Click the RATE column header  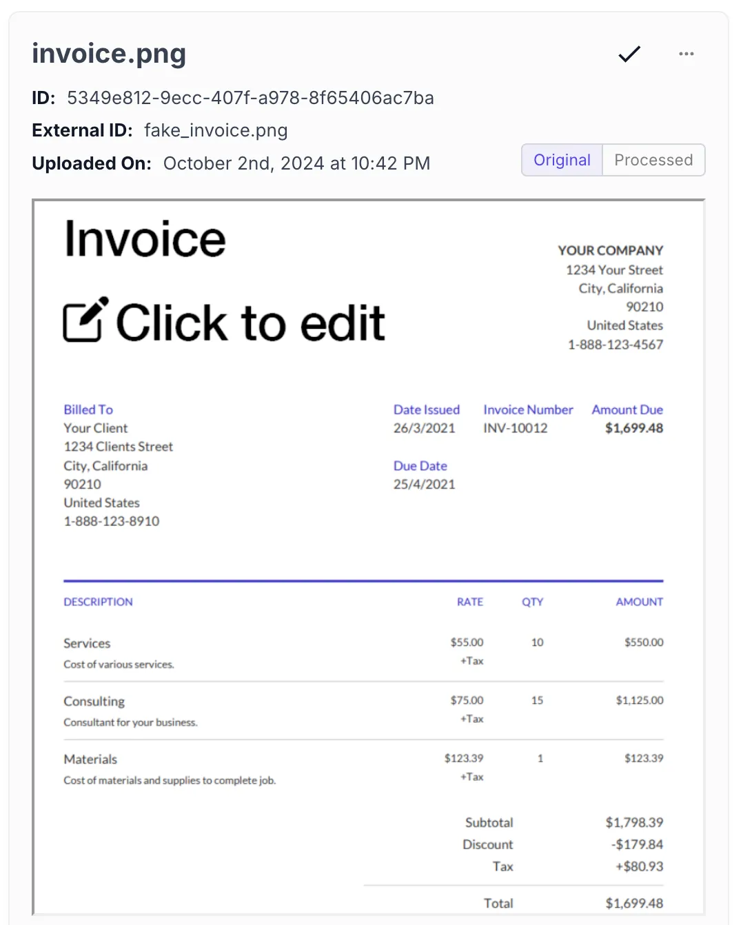coord(470,602)
